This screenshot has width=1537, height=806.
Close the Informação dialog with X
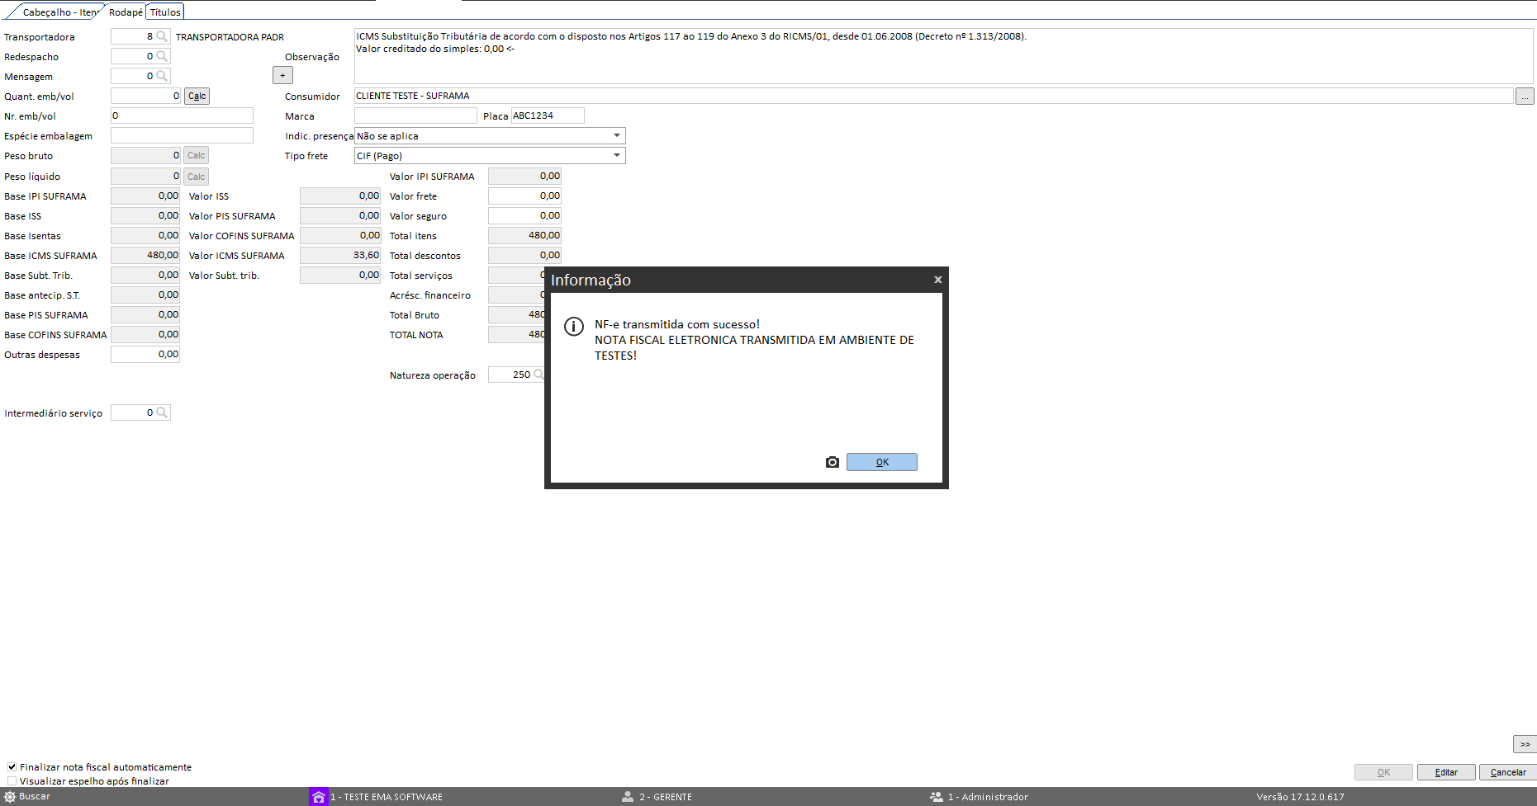click(x=938, y=280)
